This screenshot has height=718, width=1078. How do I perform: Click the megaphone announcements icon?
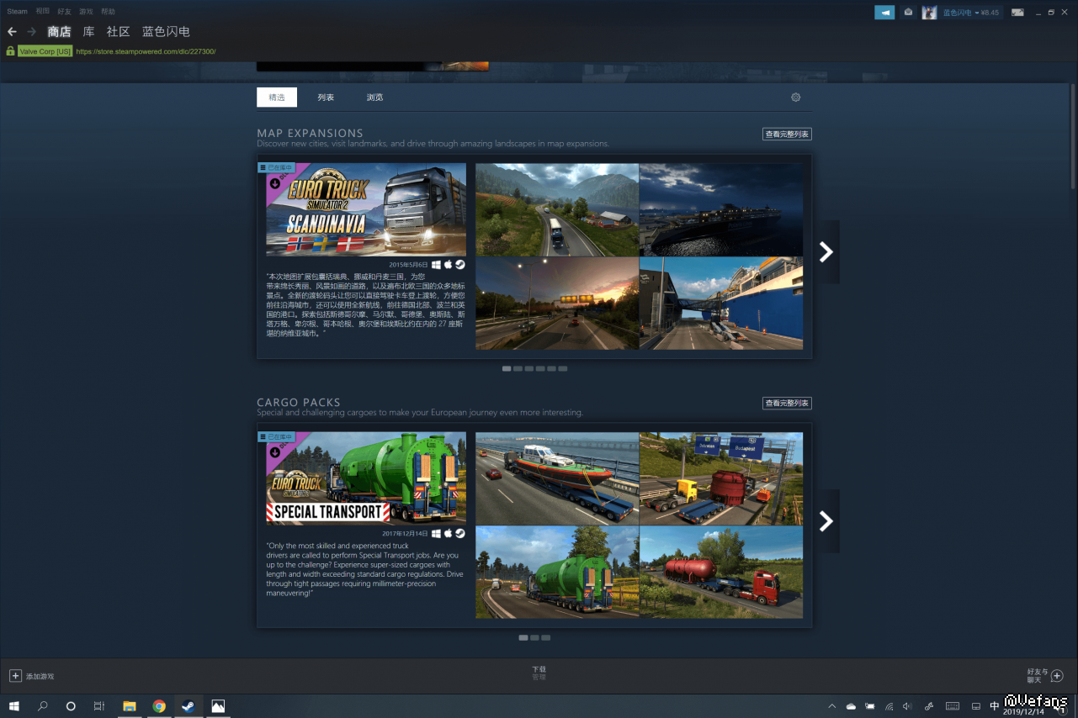[x=884, y=12]
